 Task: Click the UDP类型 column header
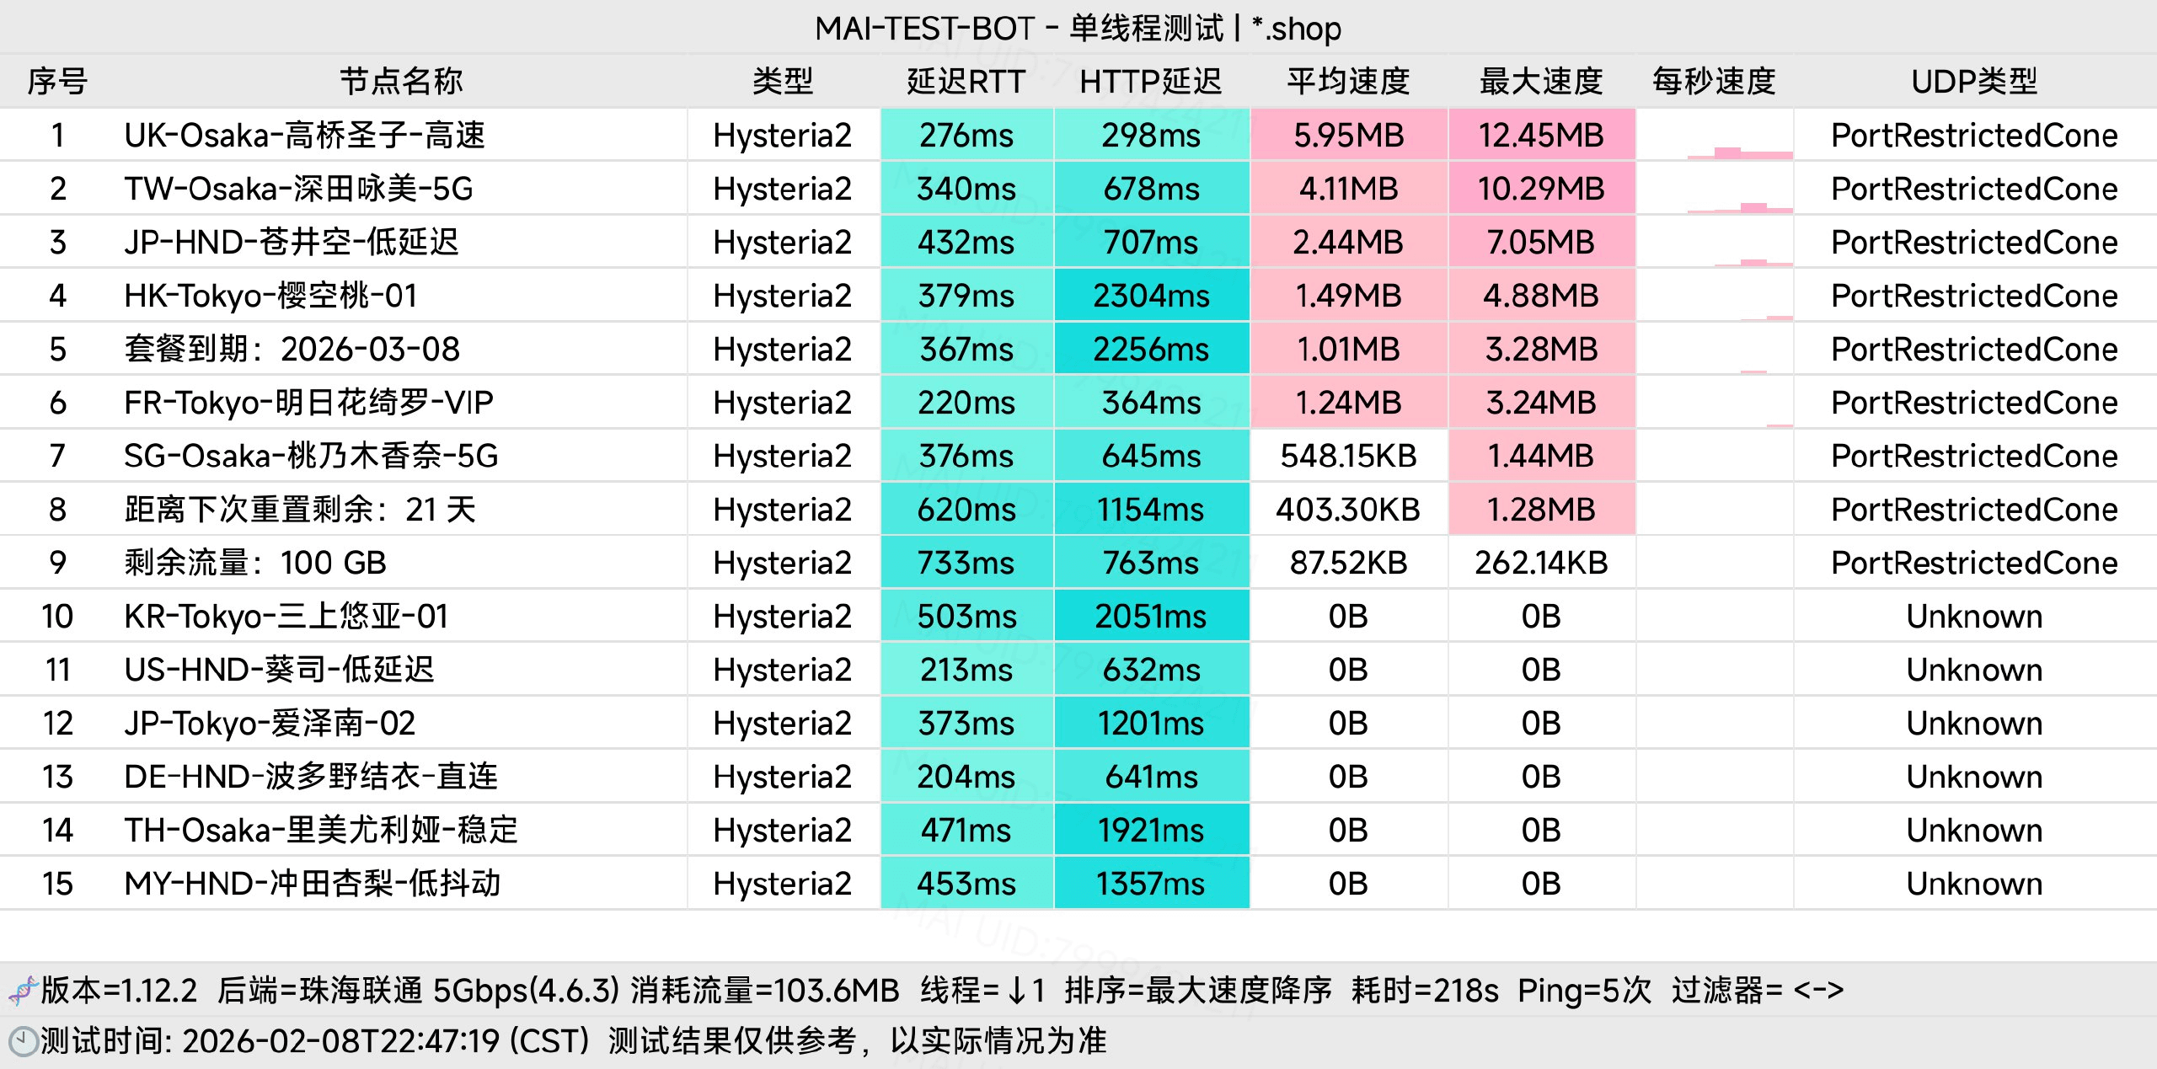click(x=1973, y=82)
